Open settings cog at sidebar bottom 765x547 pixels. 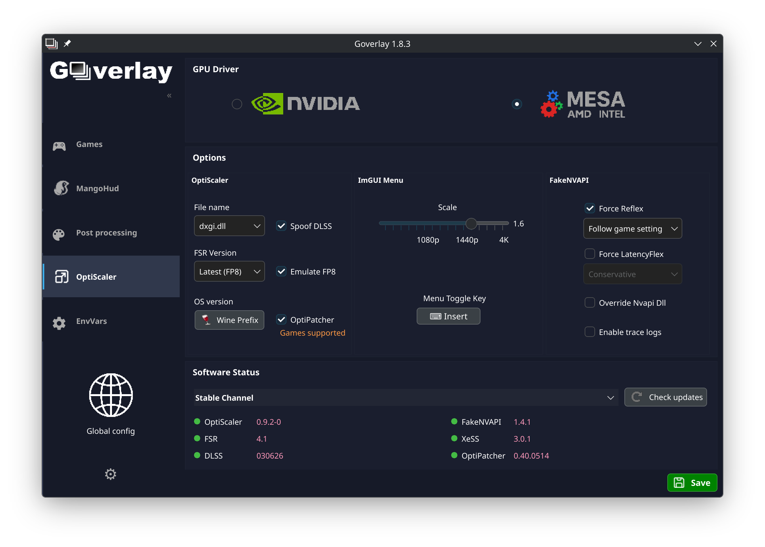[x=110, y=474]
